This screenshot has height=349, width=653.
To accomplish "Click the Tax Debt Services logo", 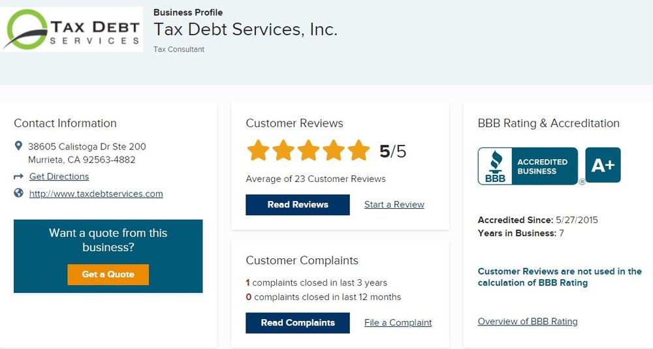I will pos(72,30).
